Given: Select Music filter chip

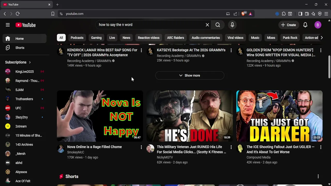Looking at the screenshot, I should click(255, 38).
